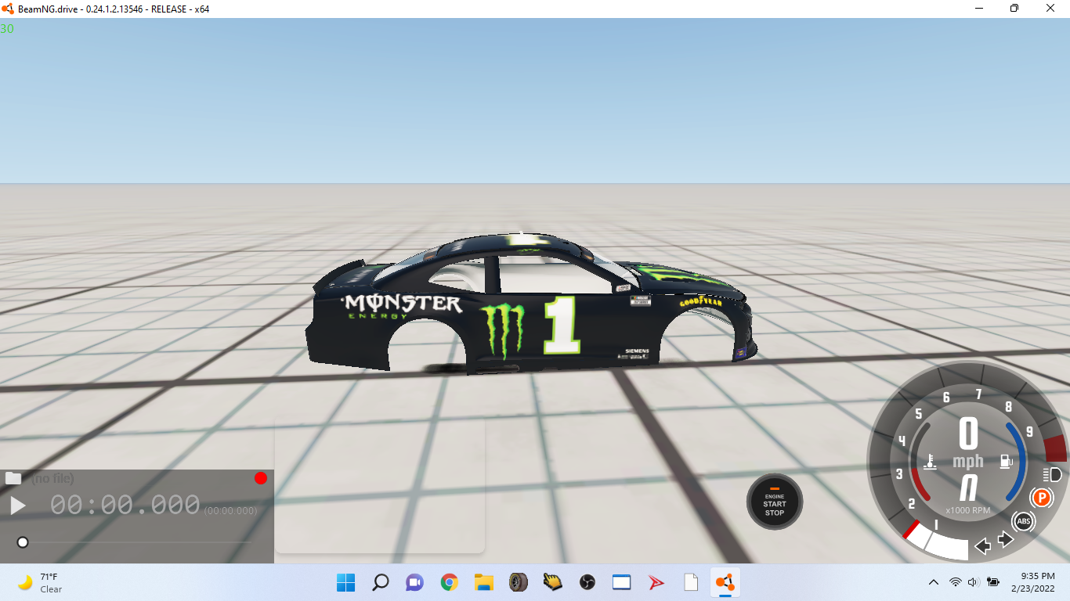Click the BeamNG.drive title bar icon
Viewport: 1070px width, 601px height.
9,9
